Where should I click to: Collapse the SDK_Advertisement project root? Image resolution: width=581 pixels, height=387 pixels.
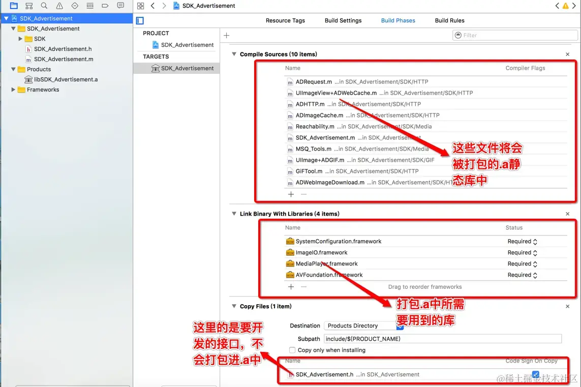pos(6,18)
